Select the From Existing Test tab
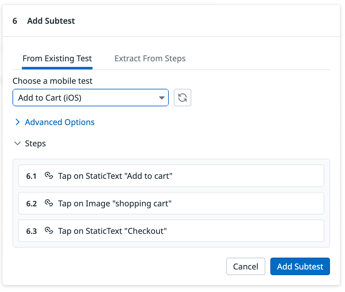Screen dimensions: 345x292 pyautogui.click(x=57, y=58)
